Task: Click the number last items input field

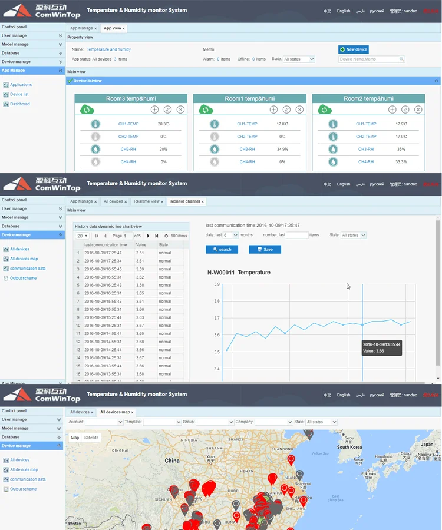Action: 297,235
